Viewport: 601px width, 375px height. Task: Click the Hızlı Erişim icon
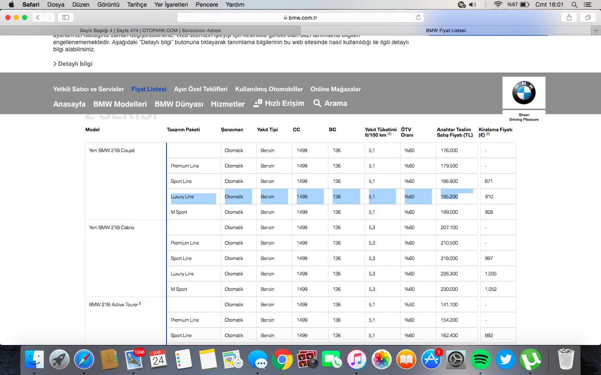(258, 103)
